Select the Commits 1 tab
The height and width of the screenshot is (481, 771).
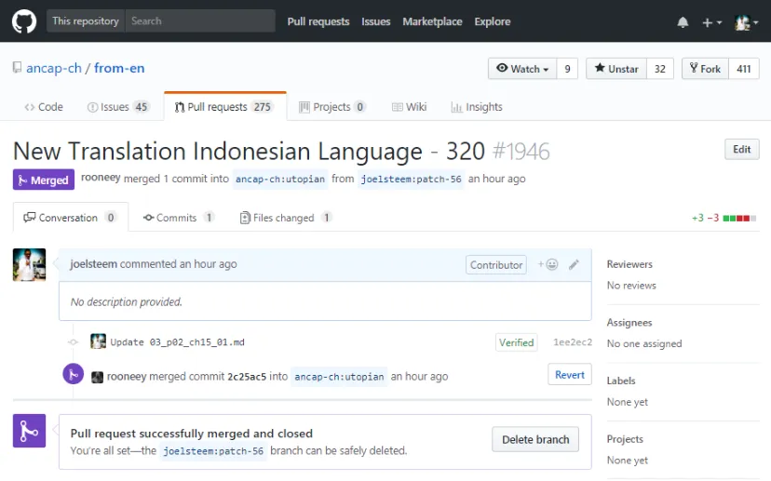pos(179,217)
